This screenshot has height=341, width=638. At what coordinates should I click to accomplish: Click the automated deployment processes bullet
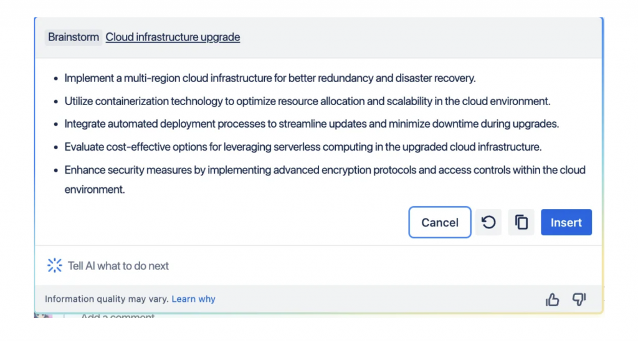[312, 124]
